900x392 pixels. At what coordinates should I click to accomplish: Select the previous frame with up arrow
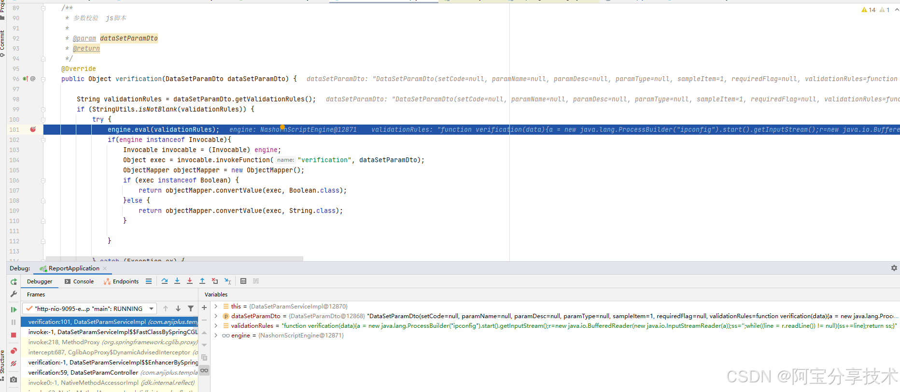point(166,308)
